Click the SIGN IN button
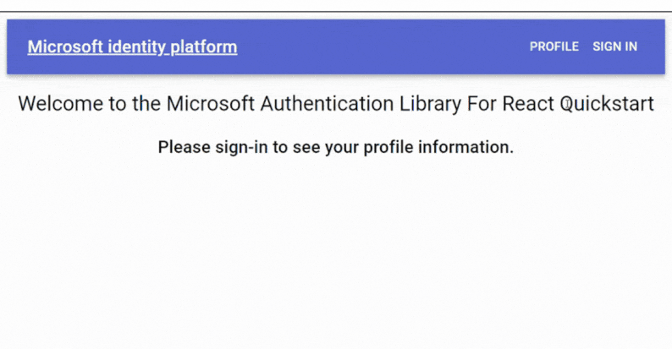Image resolution: width=672 pixels, height=349 pixels. [x=615, y=46]
